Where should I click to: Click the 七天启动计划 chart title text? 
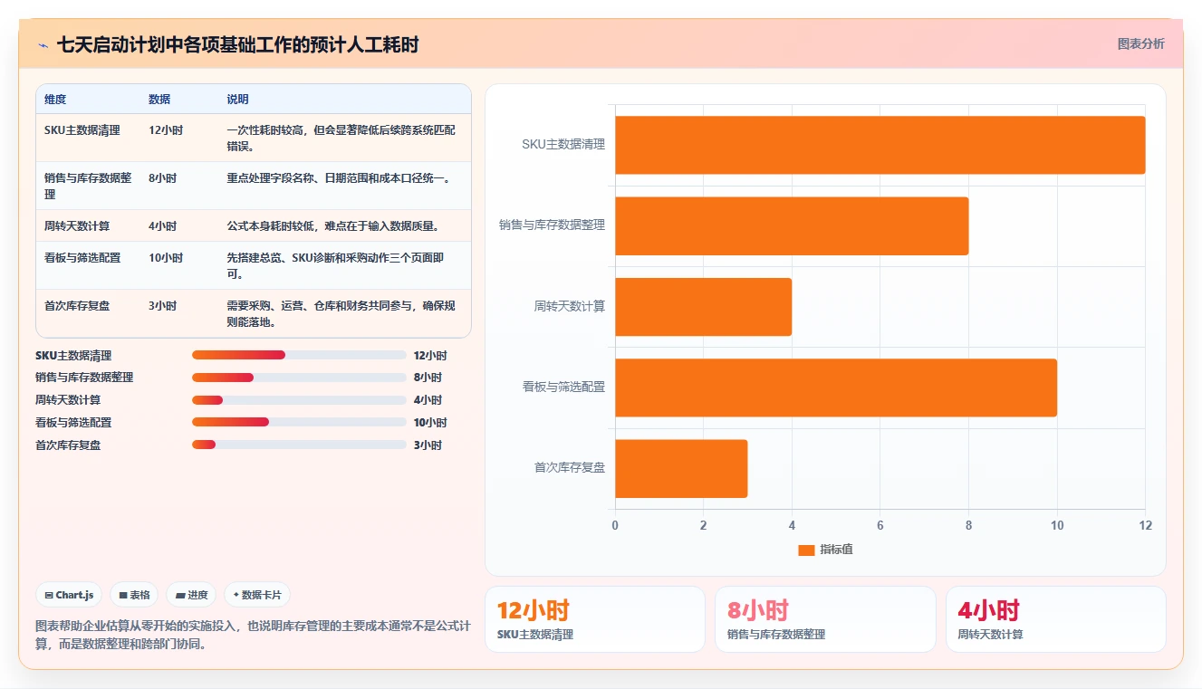click(237, 44)
